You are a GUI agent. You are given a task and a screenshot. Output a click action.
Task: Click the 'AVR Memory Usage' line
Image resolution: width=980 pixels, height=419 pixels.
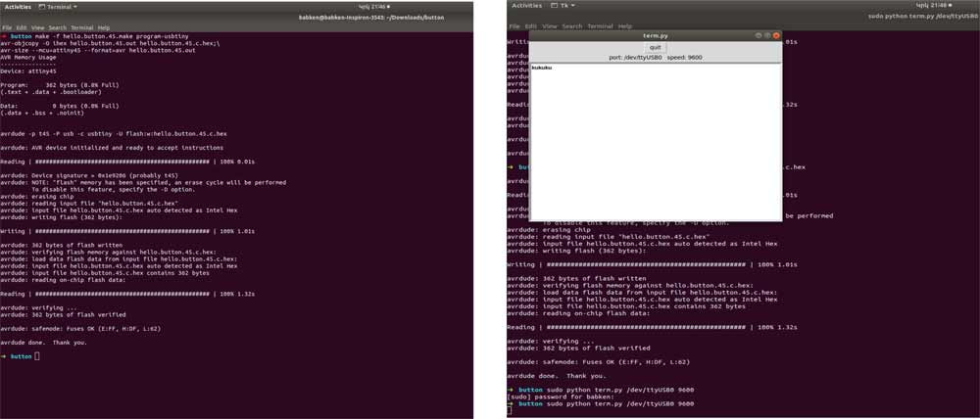click(28, 58)
